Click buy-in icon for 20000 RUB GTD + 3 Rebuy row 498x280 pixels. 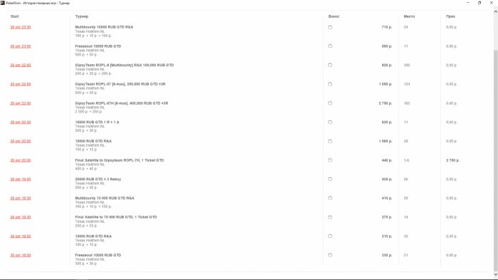click(330, 179)
